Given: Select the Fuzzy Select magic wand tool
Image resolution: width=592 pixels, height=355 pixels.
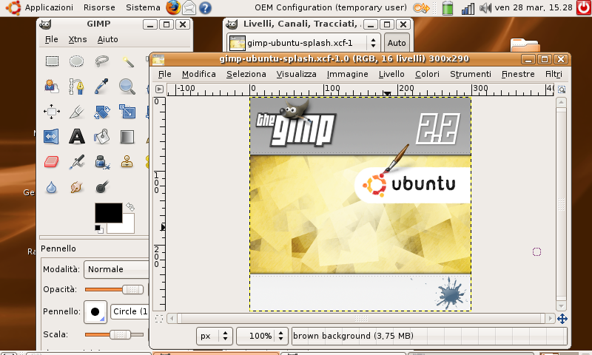Looking at the screenshot, I should [127, 61].
